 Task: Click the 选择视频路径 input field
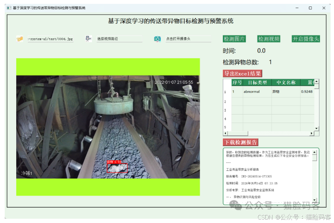(119, 39)
